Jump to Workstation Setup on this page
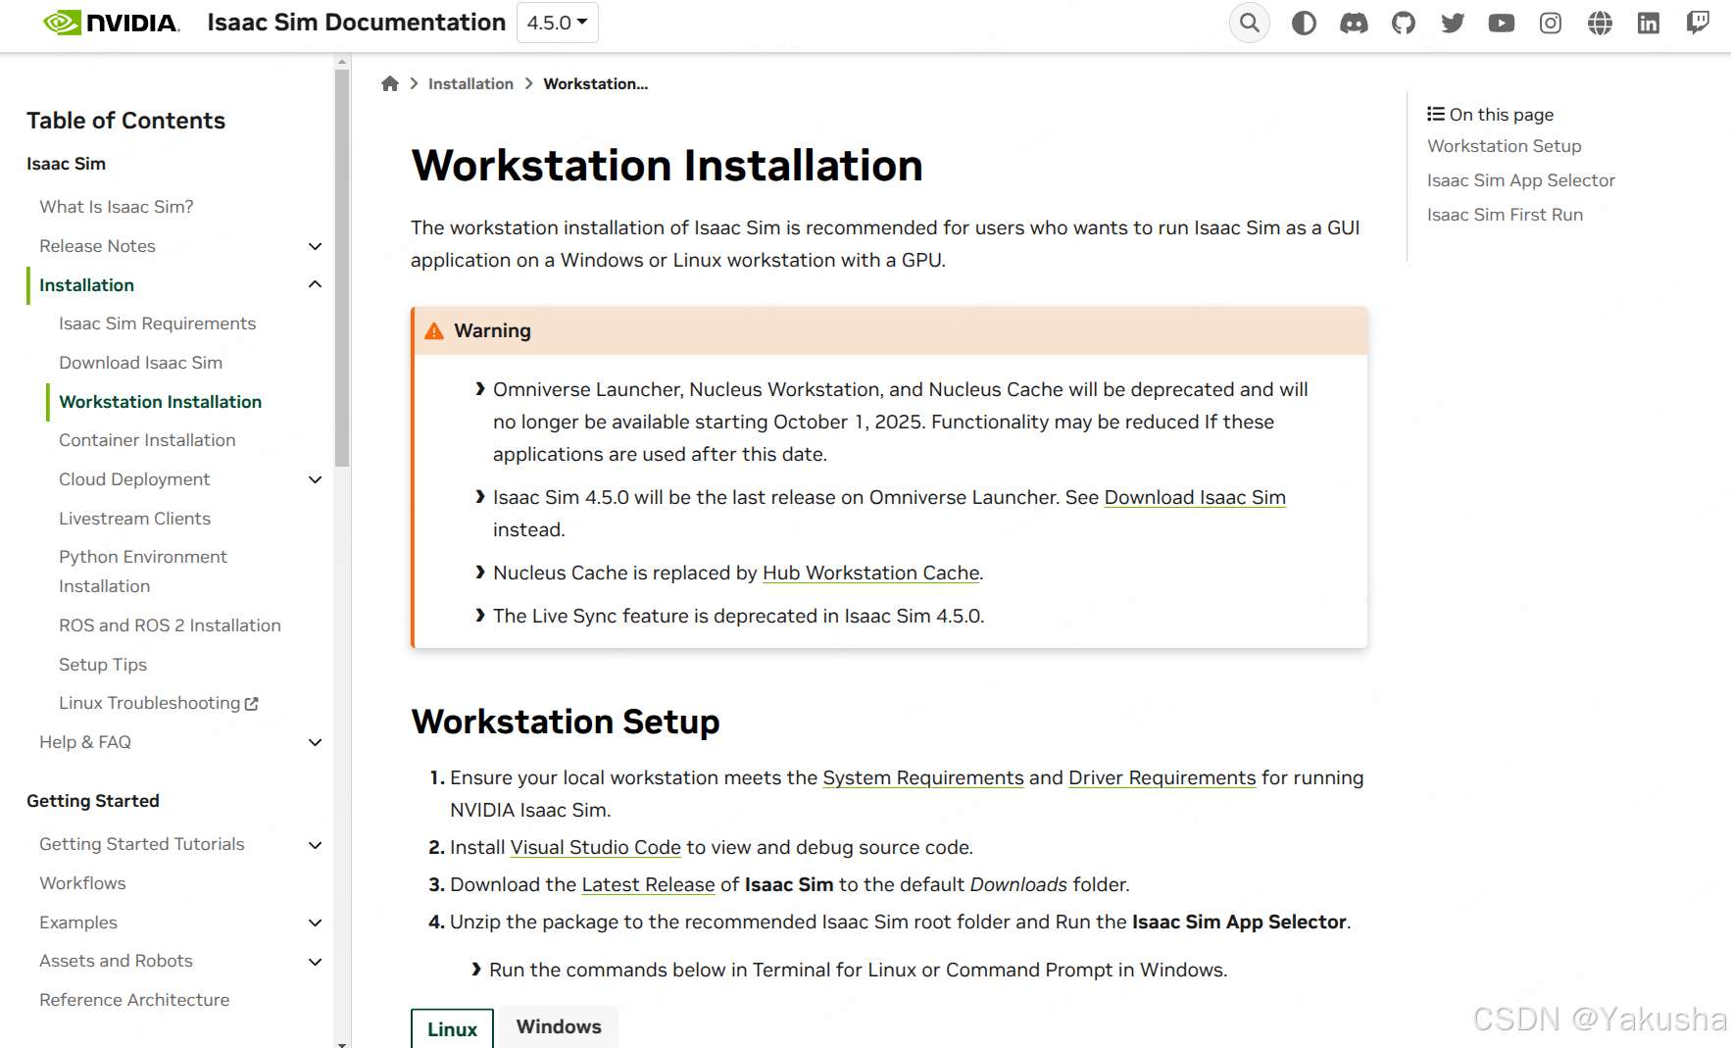This screenshot has width=1731, height=1048. [1504, 146]
